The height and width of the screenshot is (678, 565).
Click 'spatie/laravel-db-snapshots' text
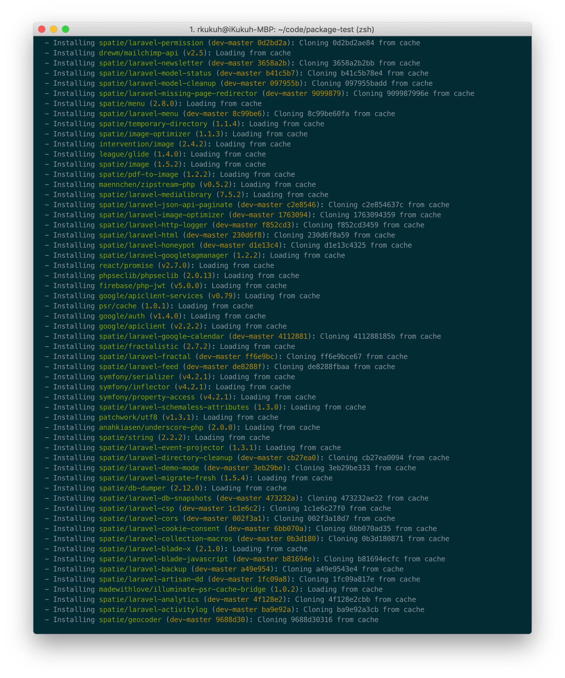[x=155, y=498]
